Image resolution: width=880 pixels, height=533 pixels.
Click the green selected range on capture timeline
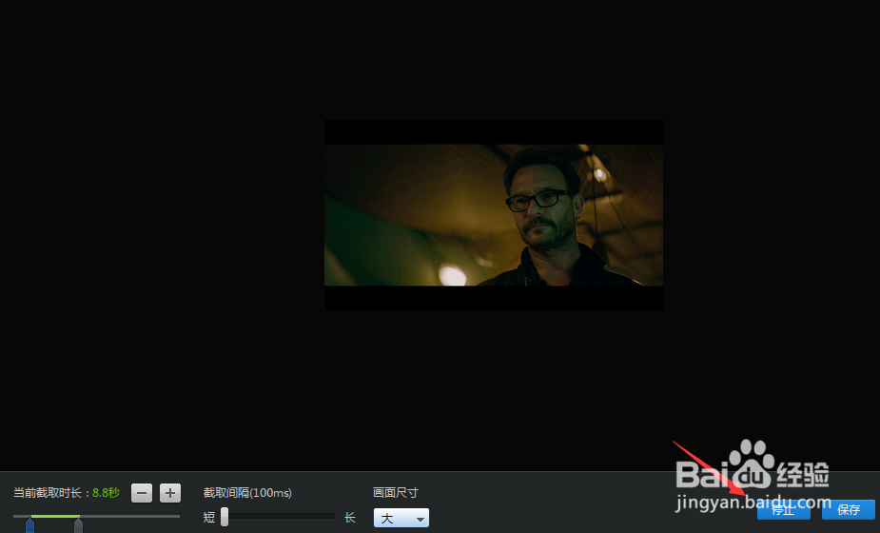[x=55, y=516]
